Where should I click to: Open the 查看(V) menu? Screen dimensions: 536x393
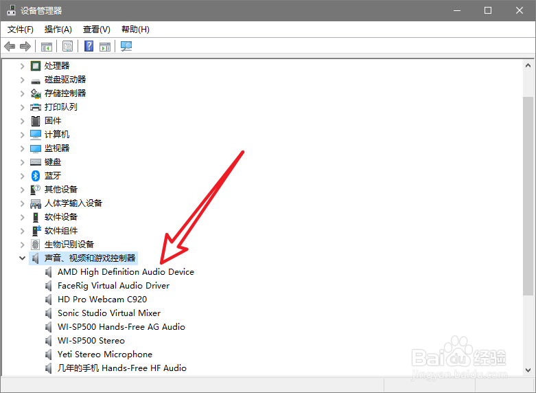96,30
